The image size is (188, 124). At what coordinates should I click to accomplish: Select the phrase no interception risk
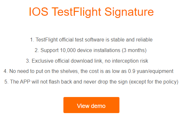pos(127,61)
